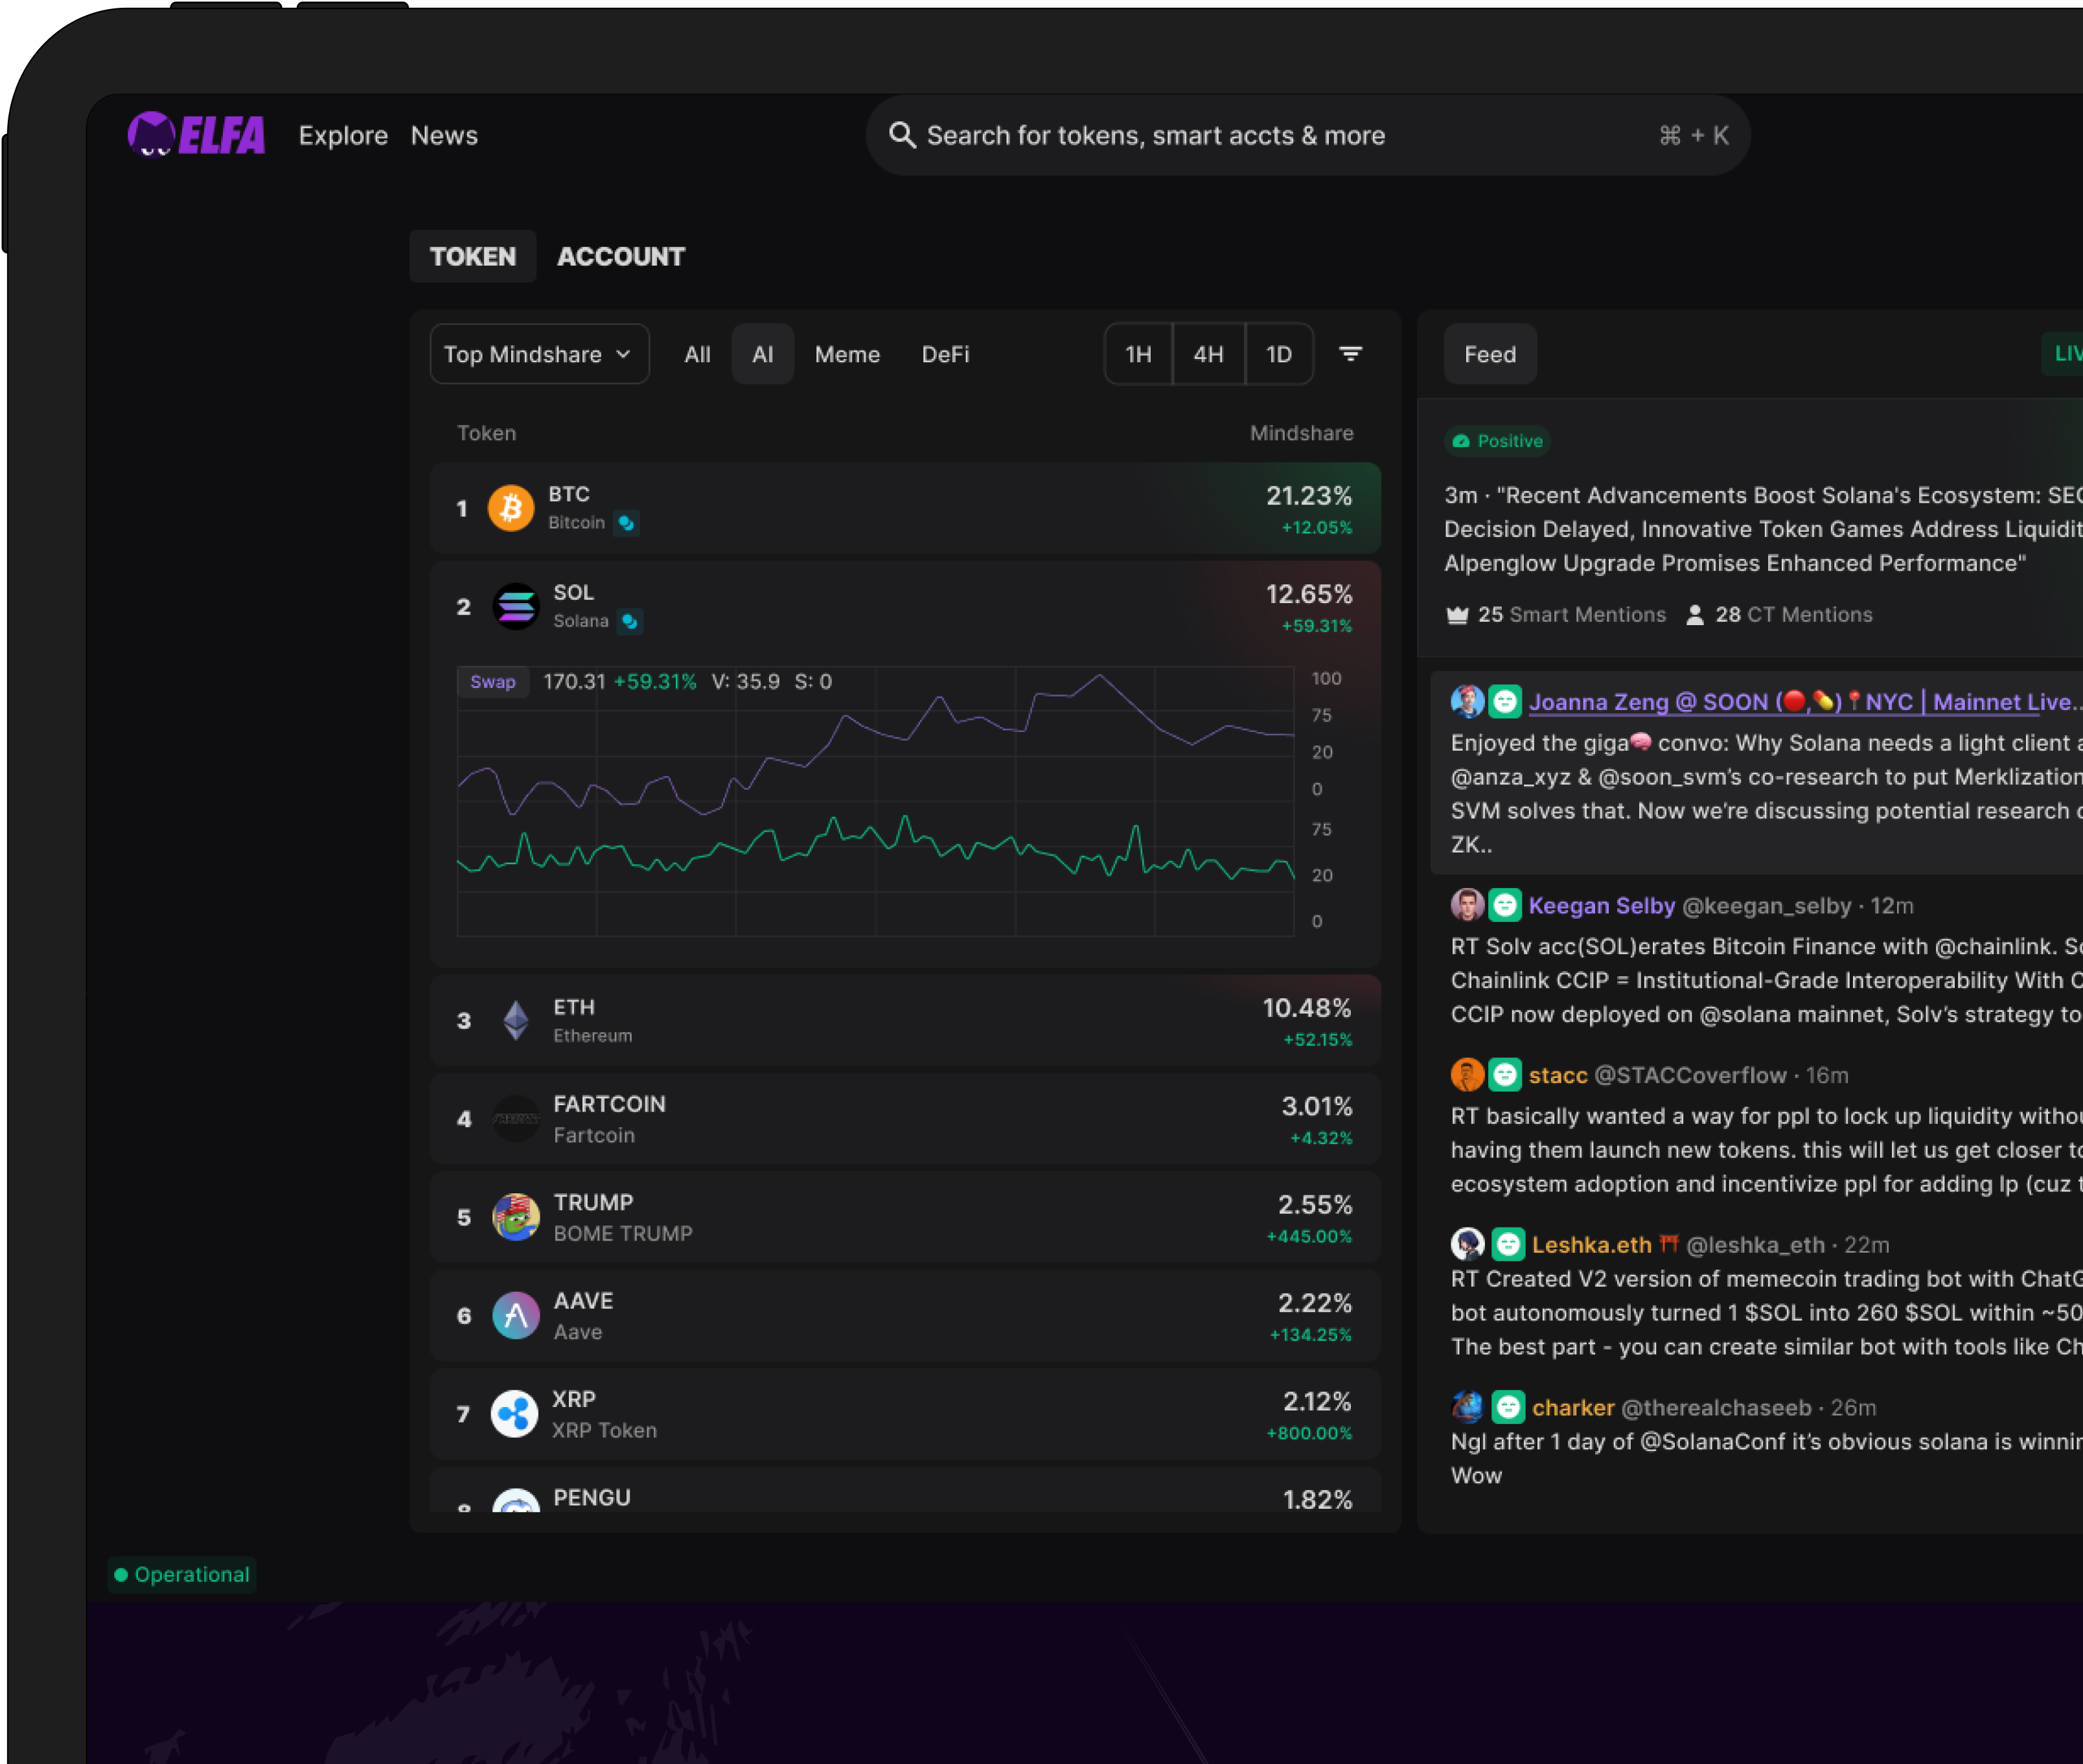
Task: Click Joanna Zeng's profile avatar
Action: coord(1467,701)
